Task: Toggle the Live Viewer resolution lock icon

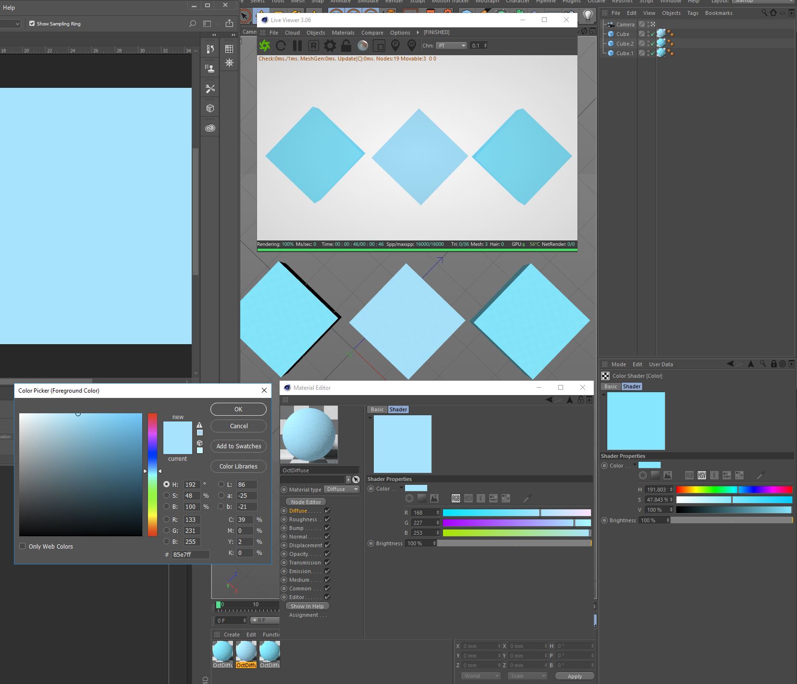Action: 346,46
